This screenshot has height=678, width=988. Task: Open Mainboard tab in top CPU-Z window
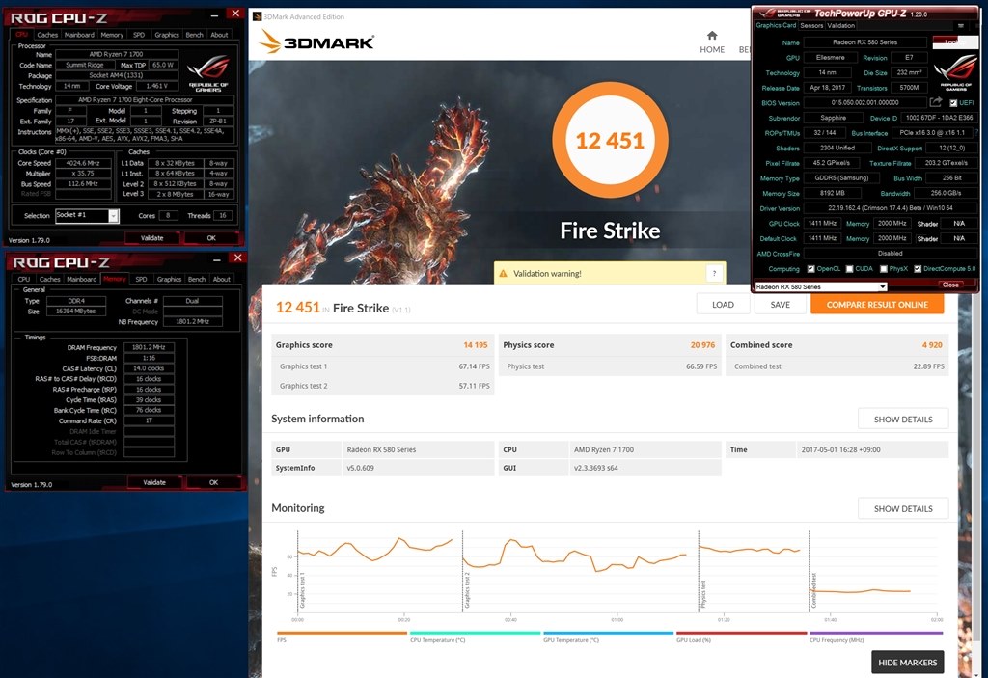click(79, 35)
